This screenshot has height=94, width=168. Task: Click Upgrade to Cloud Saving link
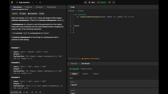point(90,58)
